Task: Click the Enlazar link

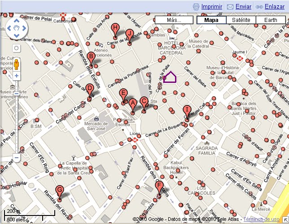Action: (x=275, y=7)
